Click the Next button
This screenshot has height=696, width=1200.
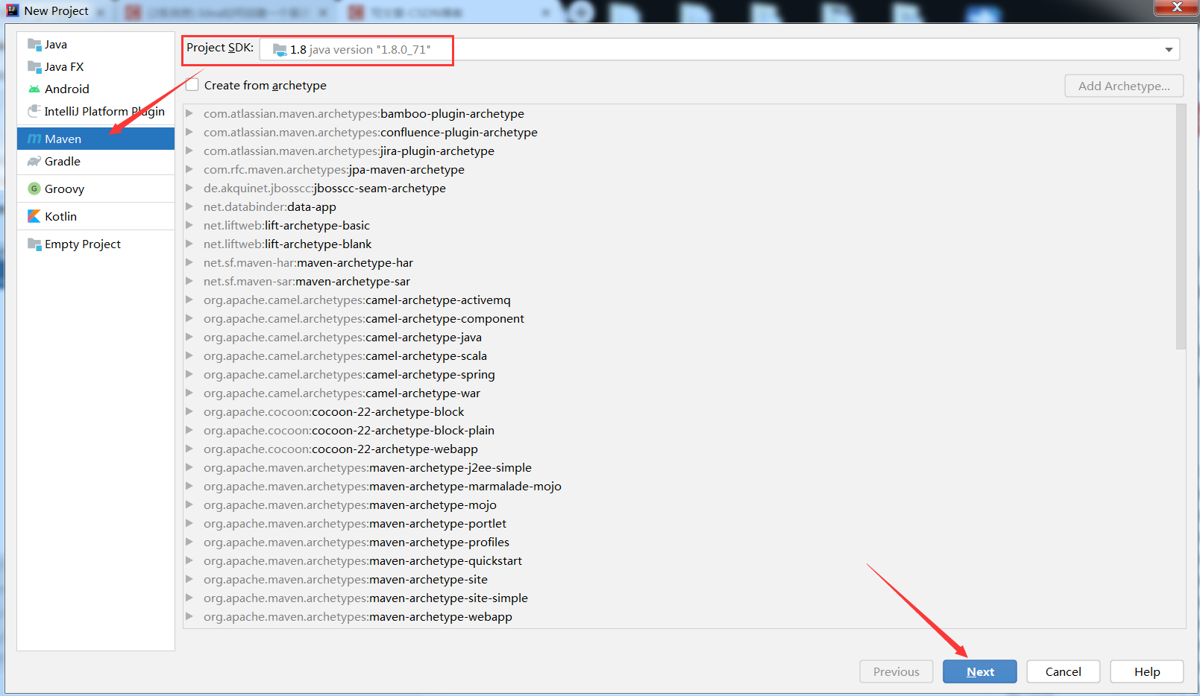[979, 671]
